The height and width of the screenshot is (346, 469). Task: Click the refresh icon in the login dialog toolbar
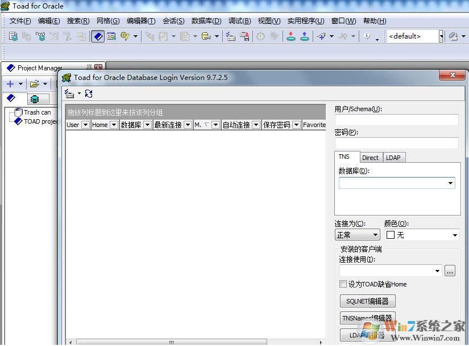pos(88,94)
